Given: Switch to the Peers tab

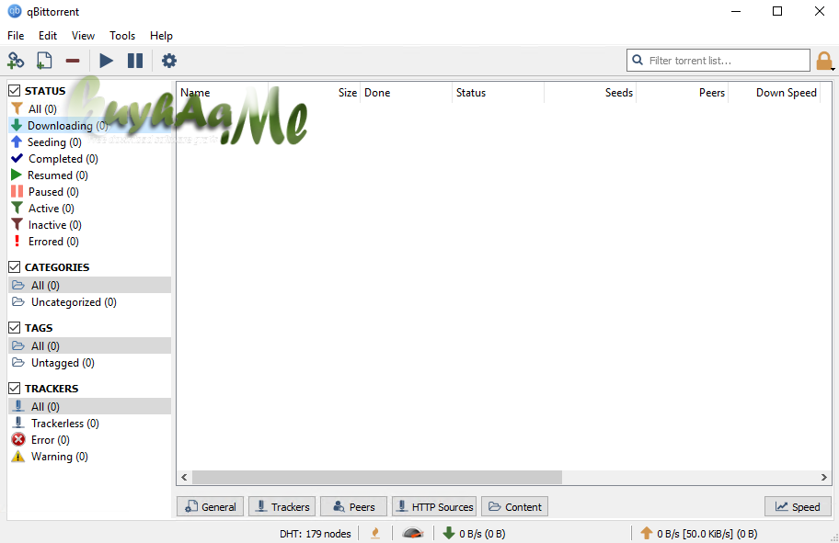Looking at the screenshot, I should tap(353, 506).
